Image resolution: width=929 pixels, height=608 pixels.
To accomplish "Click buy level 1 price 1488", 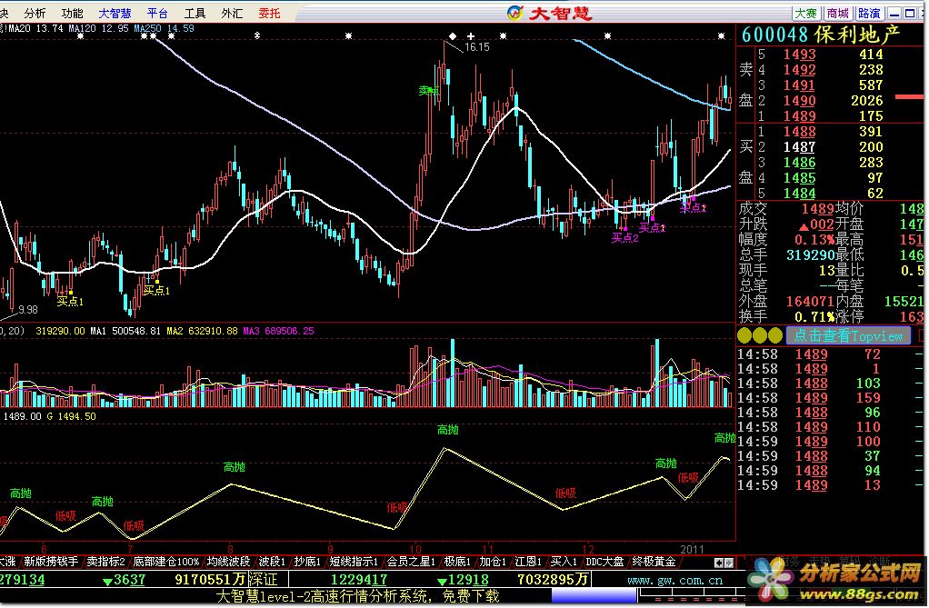I will tap(799, 132).
